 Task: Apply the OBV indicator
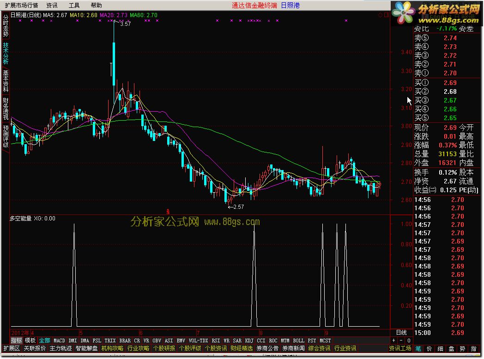tap(157, 341)
